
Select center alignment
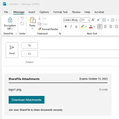point(105,26)
